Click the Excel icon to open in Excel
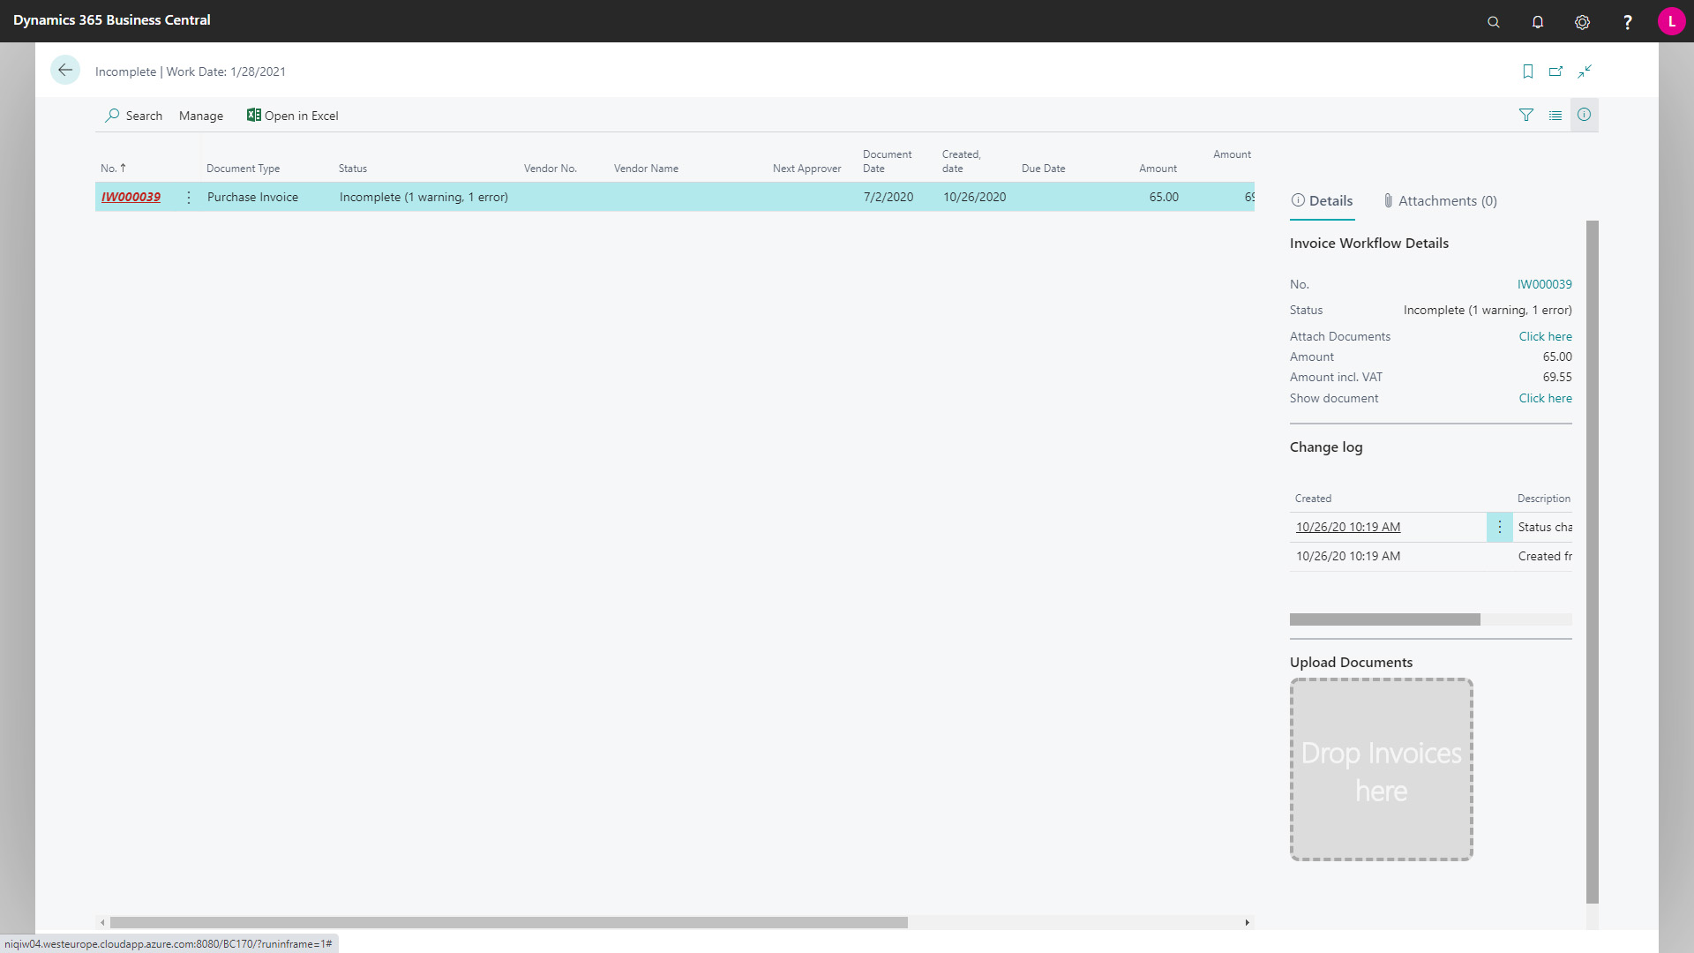Screen dimensions: 1694x953 252,116
